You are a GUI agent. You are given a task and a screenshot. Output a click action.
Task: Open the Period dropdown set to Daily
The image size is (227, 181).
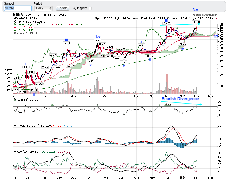43,8
